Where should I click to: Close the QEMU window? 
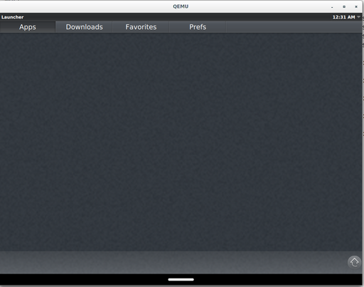click(356, 6)
